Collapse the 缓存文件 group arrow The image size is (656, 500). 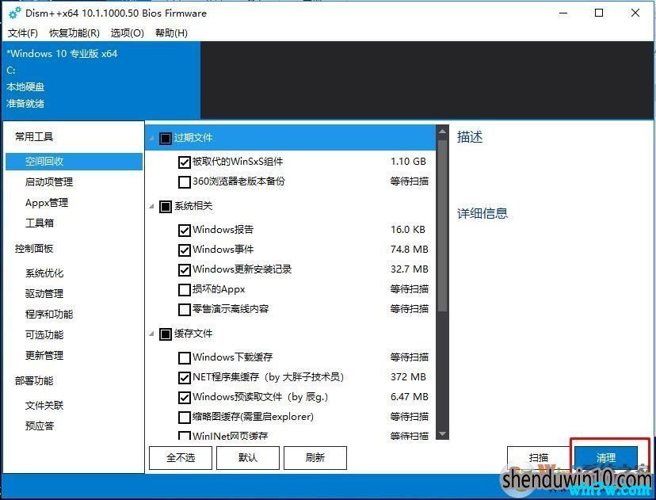152,334
